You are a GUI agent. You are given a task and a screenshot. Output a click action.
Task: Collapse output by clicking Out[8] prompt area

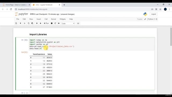(x=25, y=52)
